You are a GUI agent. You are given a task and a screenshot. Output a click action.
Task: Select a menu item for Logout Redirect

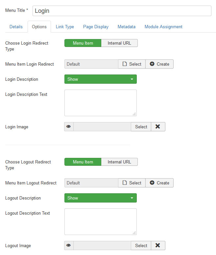tap(132, 183)
